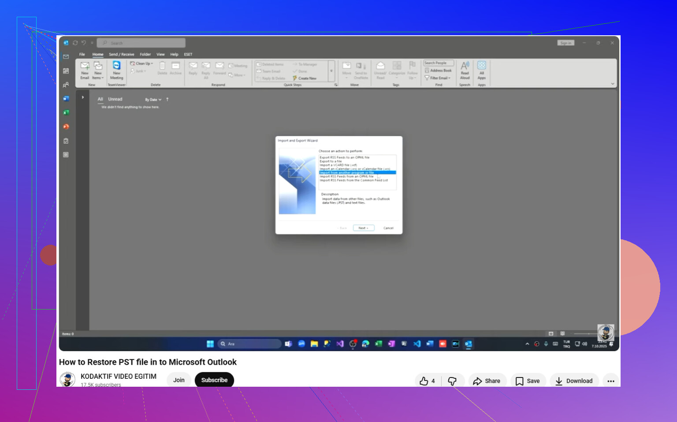Click the Outlook title bar Search field
The width and height of the screenshot is (677, 422).
click(x=141, y=43)
